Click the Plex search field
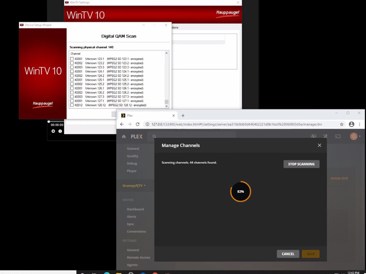Screen dimensions: 366x274 [192, 136]
